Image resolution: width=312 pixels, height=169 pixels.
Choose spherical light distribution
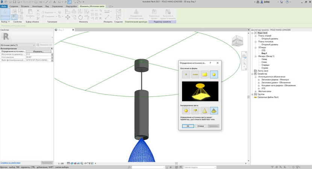pyautogui.click(x=186, y=111)
